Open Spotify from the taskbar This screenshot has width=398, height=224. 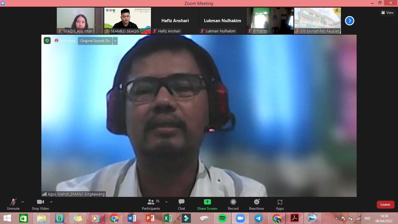(222, 218)
